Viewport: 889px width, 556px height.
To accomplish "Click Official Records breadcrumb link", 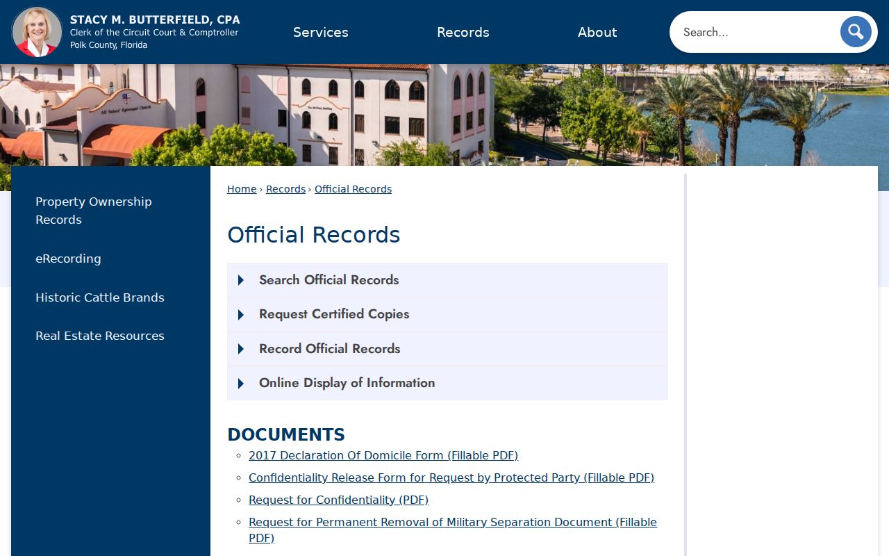I will 353,189.
